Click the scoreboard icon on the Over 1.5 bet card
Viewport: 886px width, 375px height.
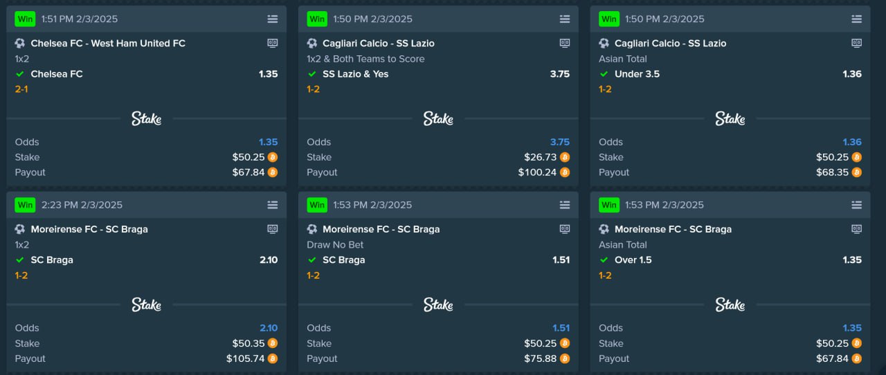point(857,229)
